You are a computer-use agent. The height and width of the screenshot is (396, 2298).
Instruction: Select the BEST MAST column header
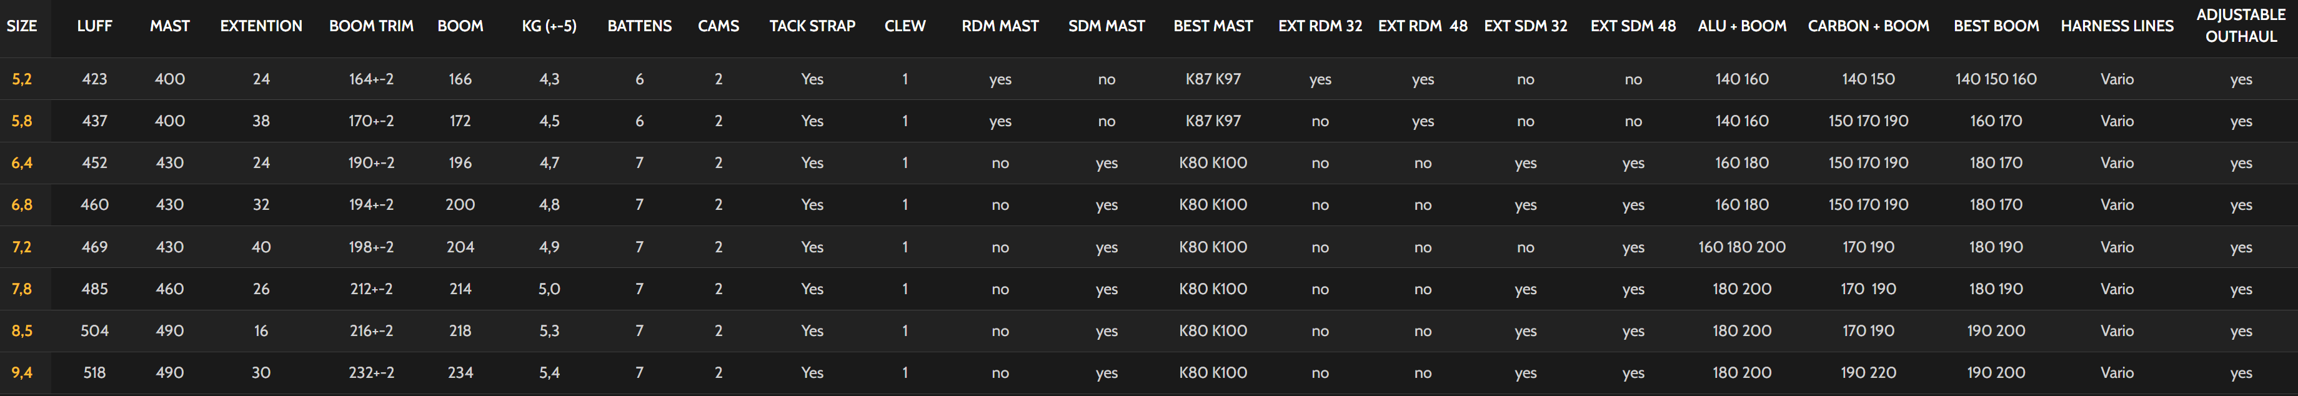coord(1212,26)
